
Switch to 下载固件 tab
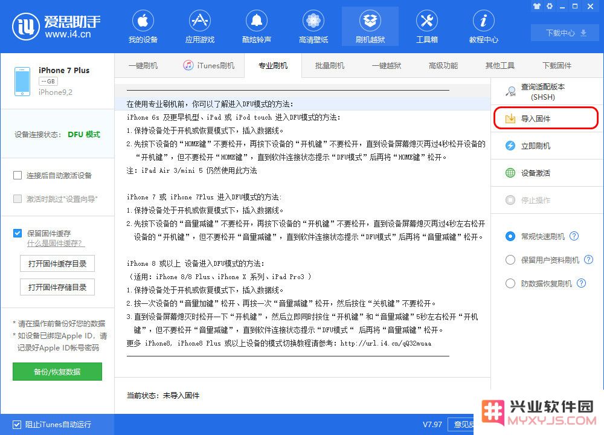coord(557,65)
